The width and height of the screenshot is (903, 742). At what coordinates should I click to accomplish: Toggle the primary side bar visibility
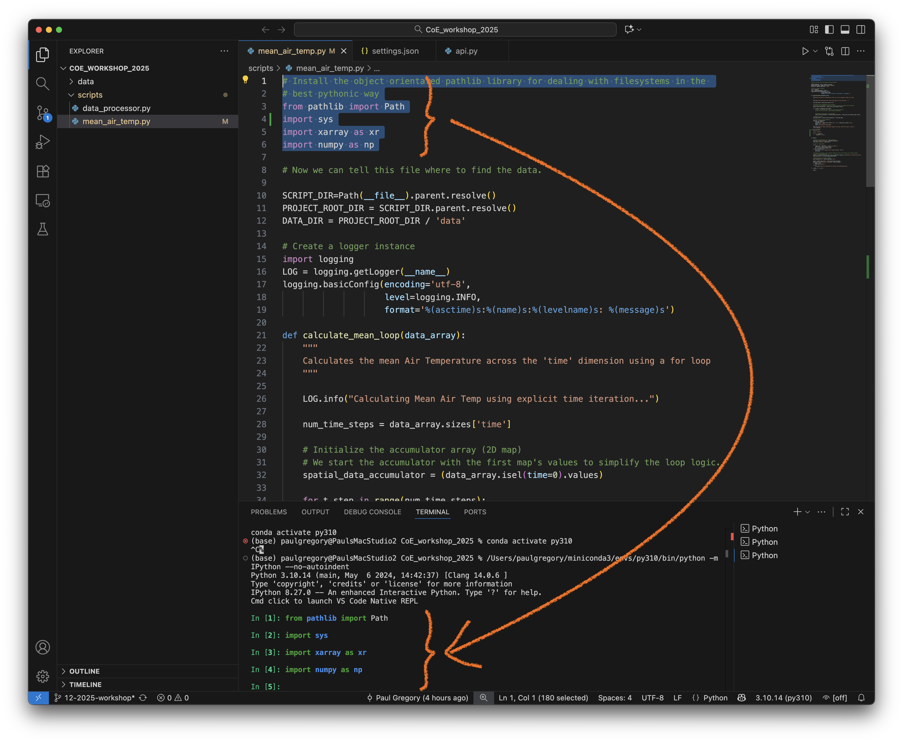[x=829, y=30]
